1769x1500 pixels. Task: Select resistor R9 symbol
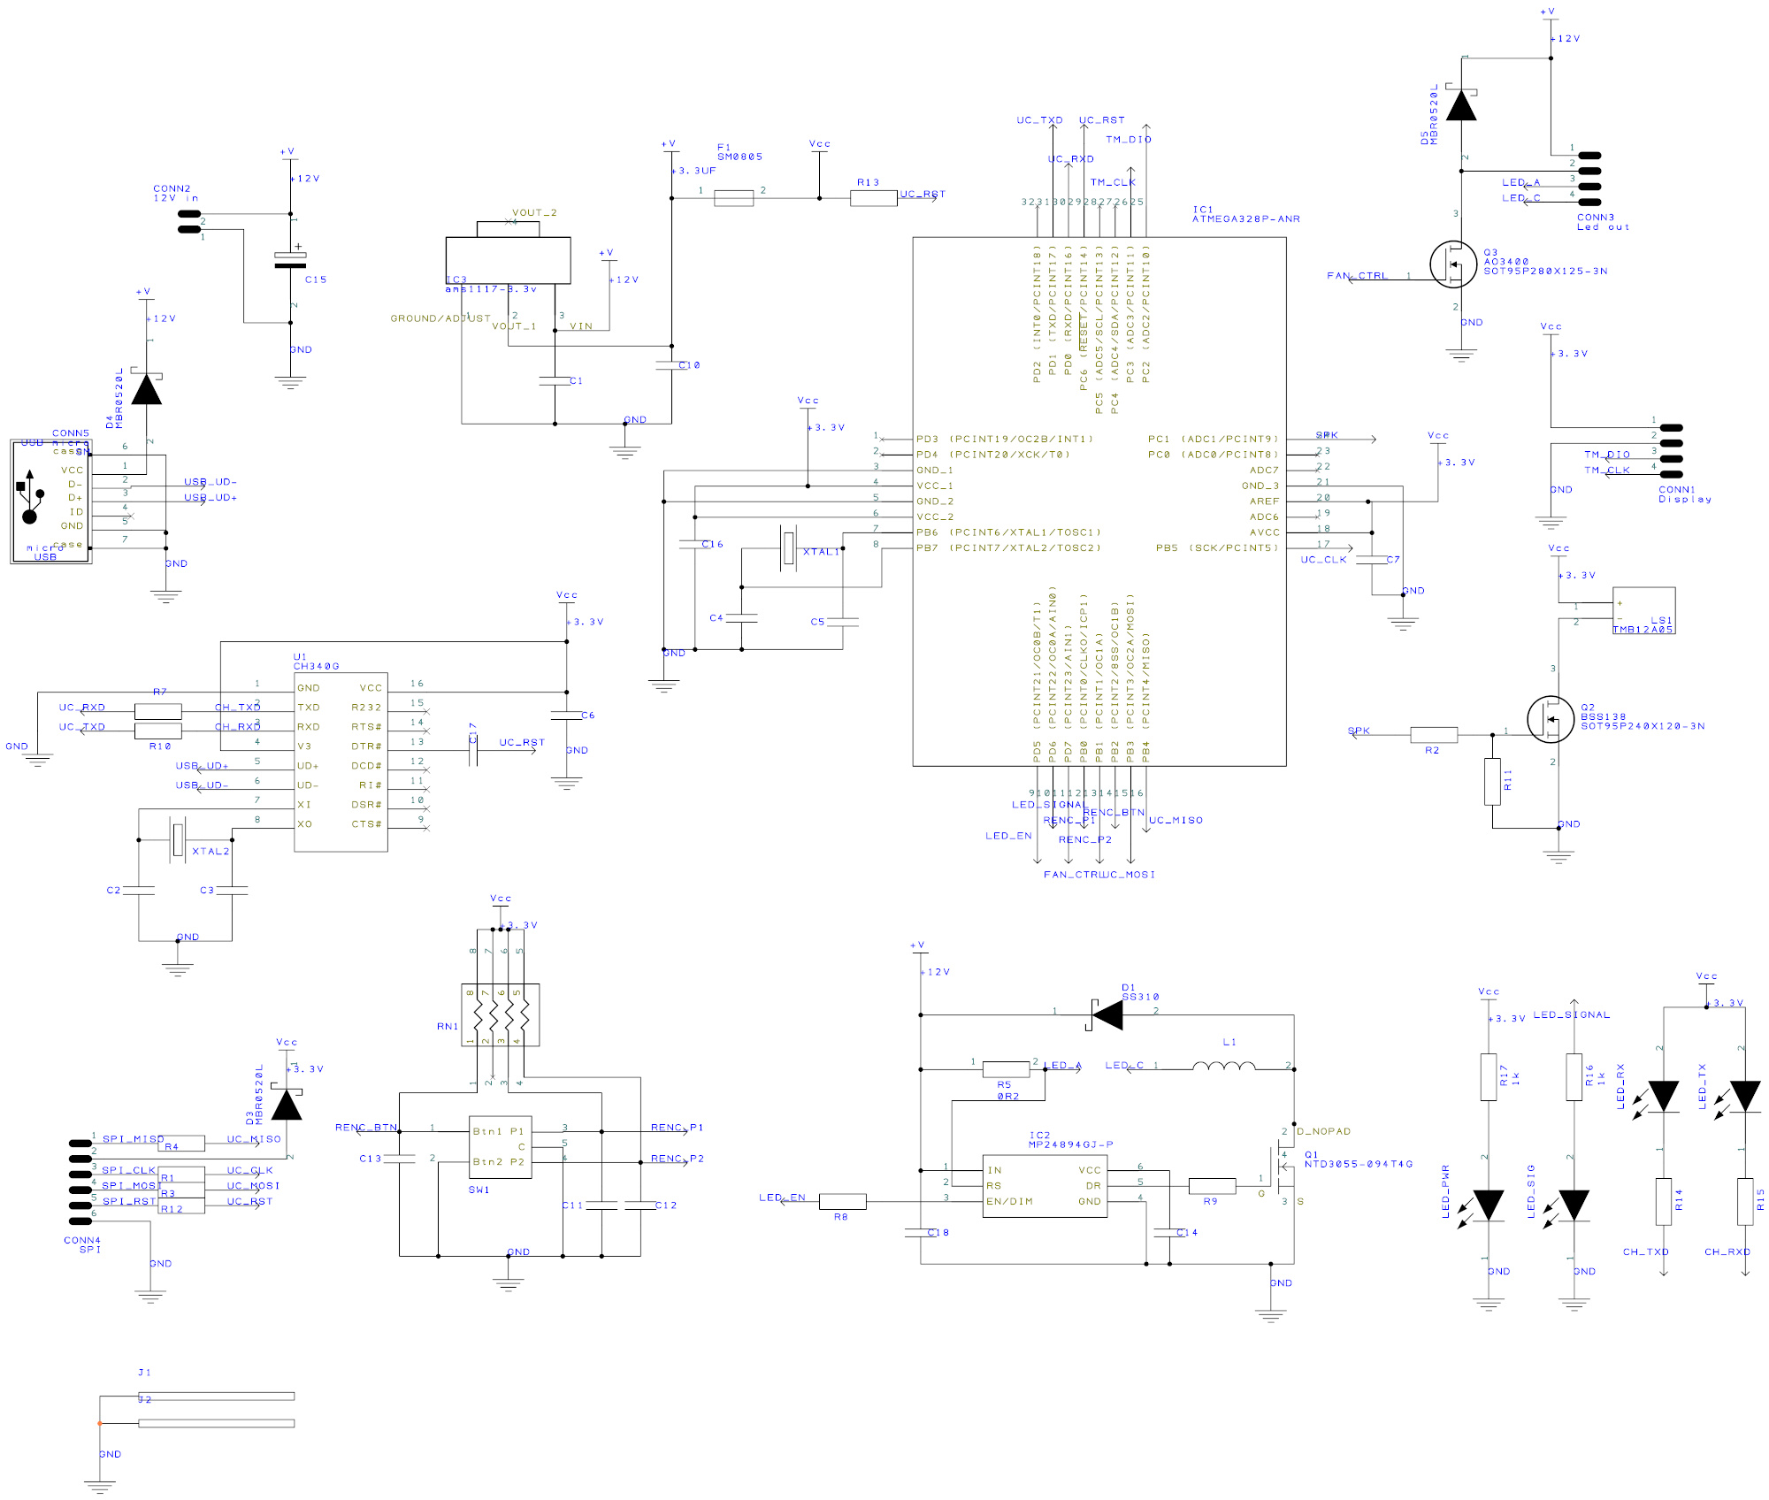coord(1212,1186)
